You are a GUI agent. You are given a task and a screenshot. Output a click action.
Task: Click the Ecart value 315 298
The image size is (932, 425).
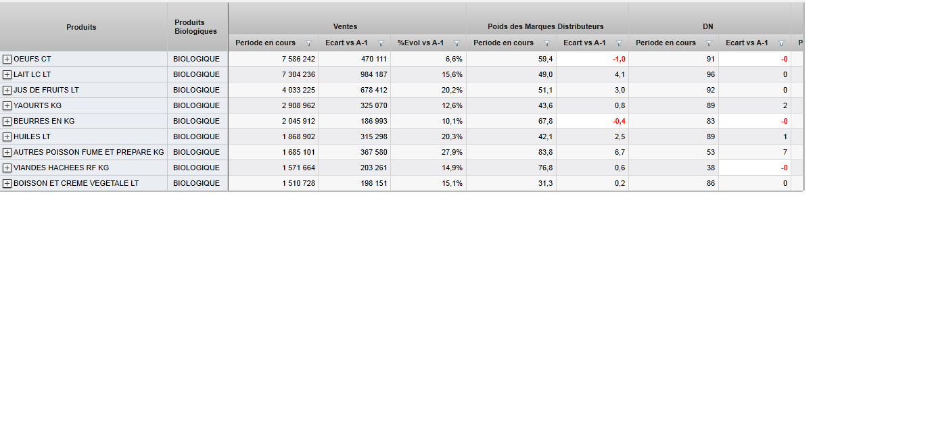tap(374, 137)
